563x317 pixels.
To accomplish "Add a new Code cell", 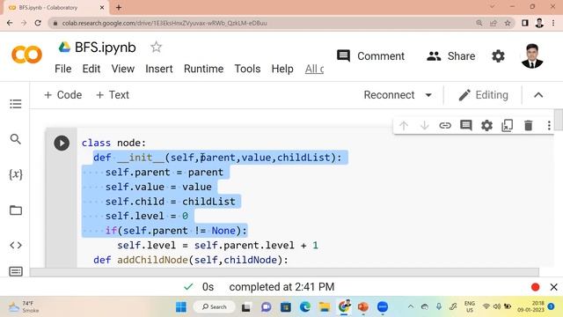I will coord(62,95).
